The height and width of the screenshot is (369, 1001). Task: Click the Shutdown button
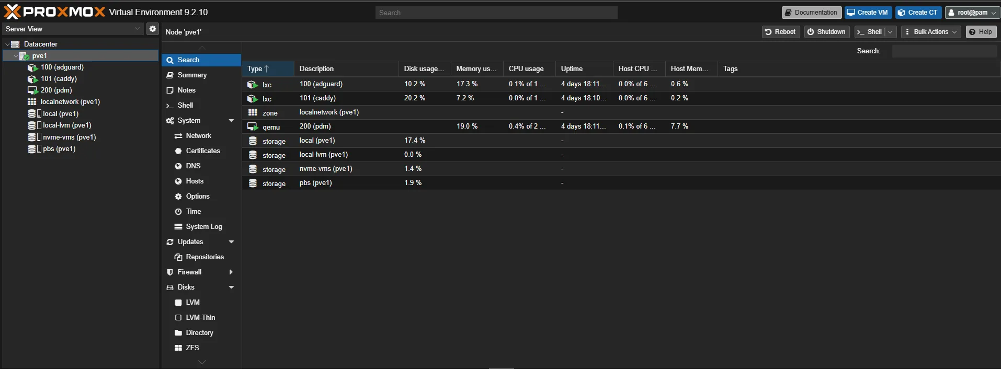point(827,32)
